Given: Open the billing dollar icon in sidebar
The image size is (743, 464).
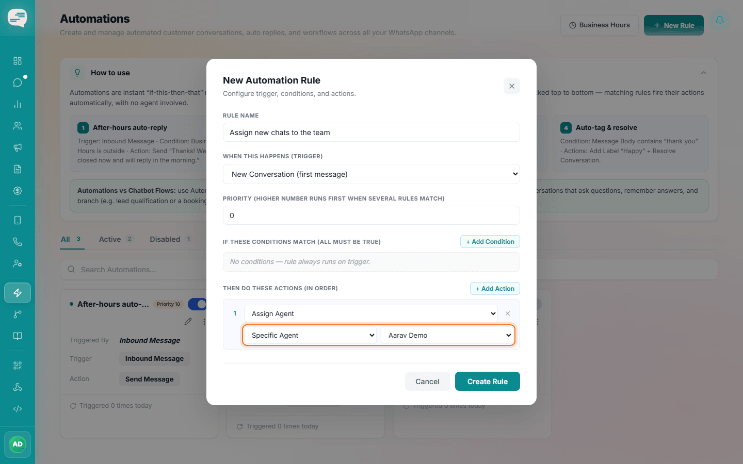Looking at the screenshot, I should (18, 191).
